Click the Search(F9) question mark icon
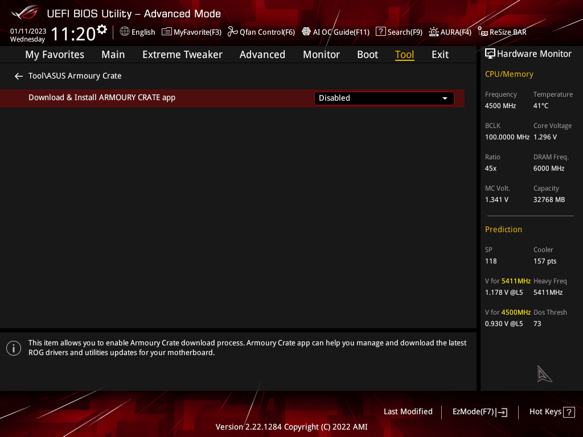 point(381,32)
